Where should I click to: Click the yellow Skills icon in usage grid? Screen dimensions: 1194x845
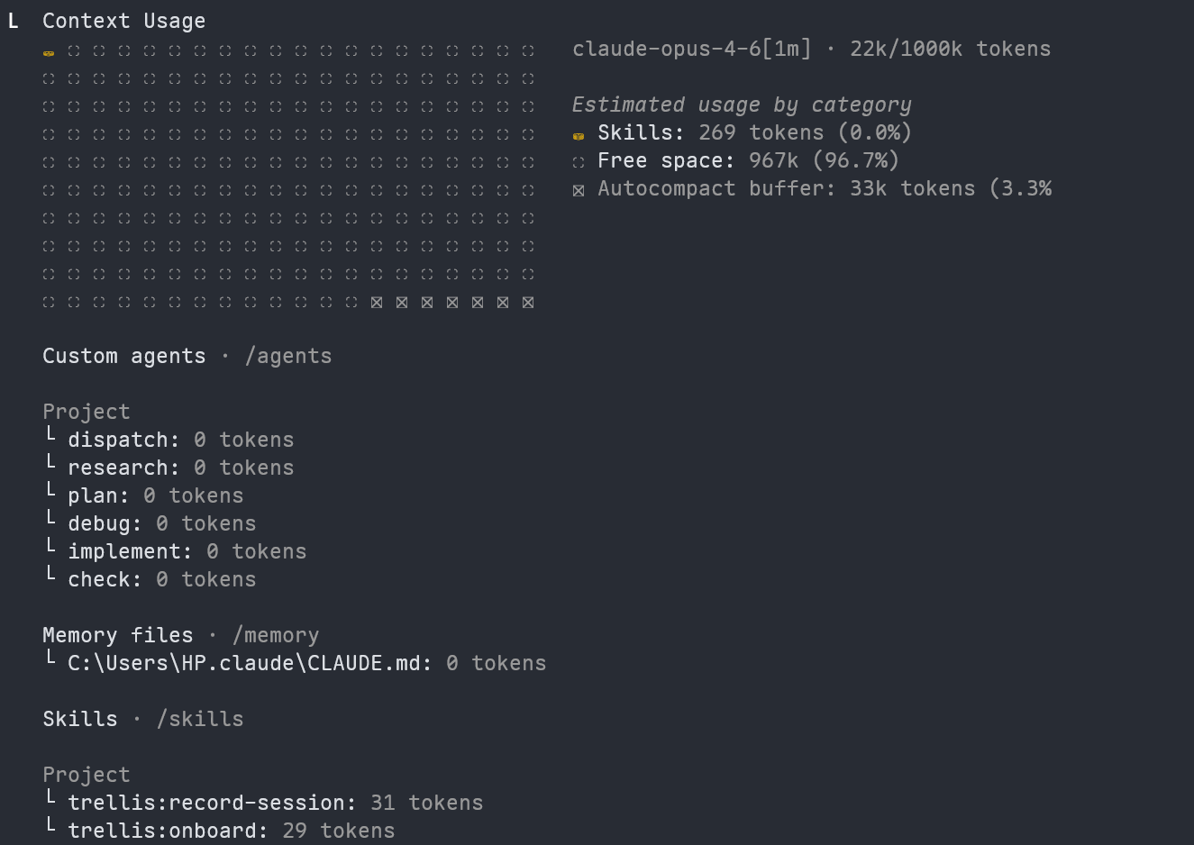pyautogui.click(x=49, y=52)
